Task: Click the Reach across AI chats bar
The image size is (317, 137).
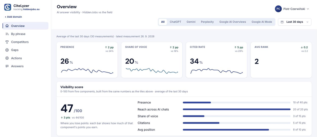Action: point(236,110)
